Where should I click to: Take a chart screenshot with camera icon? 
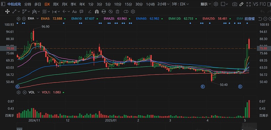click(x=235, y=4)
